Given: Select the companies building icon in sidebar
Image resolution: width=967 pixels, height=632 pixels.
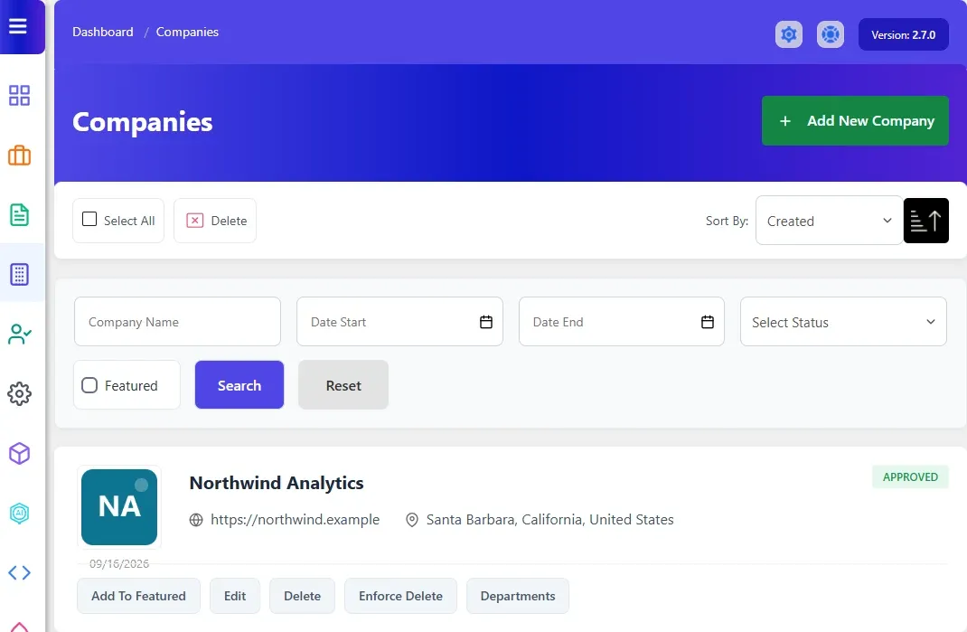Looking at the screenshot, I should (x=19, y=274).
